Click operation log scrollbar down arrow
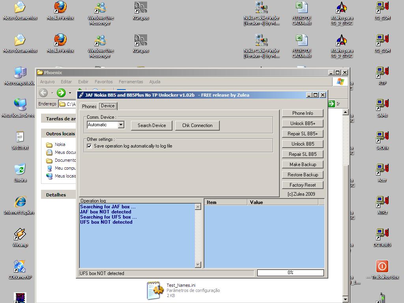 (x=198, y=265)
